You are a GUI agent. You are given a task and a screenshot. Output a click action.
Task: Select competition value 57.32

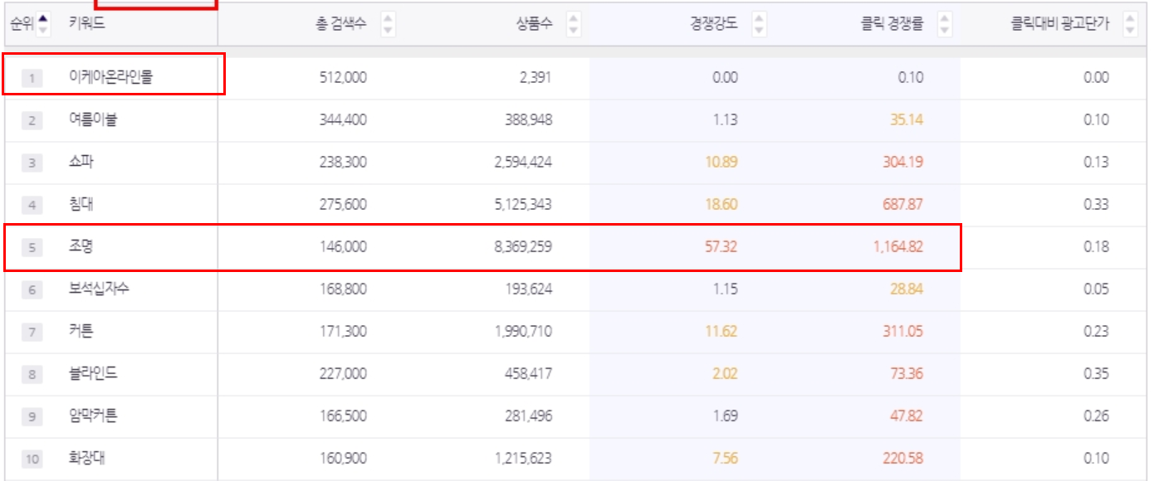click(x=721, y=247)
